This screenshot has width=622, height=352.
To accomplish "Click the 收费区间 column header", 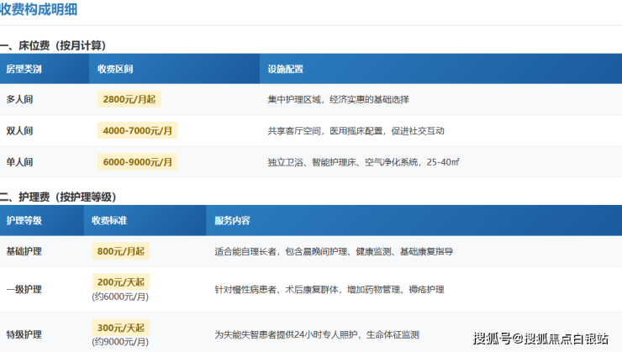I will 114,69.
